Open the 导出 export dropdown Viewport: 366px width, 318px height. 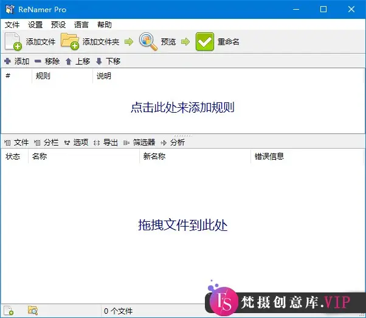click(106, 142)
